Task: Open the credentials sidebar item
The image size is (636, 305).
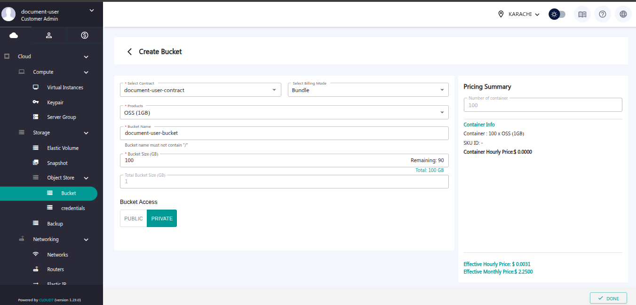Action: [73, 208]
